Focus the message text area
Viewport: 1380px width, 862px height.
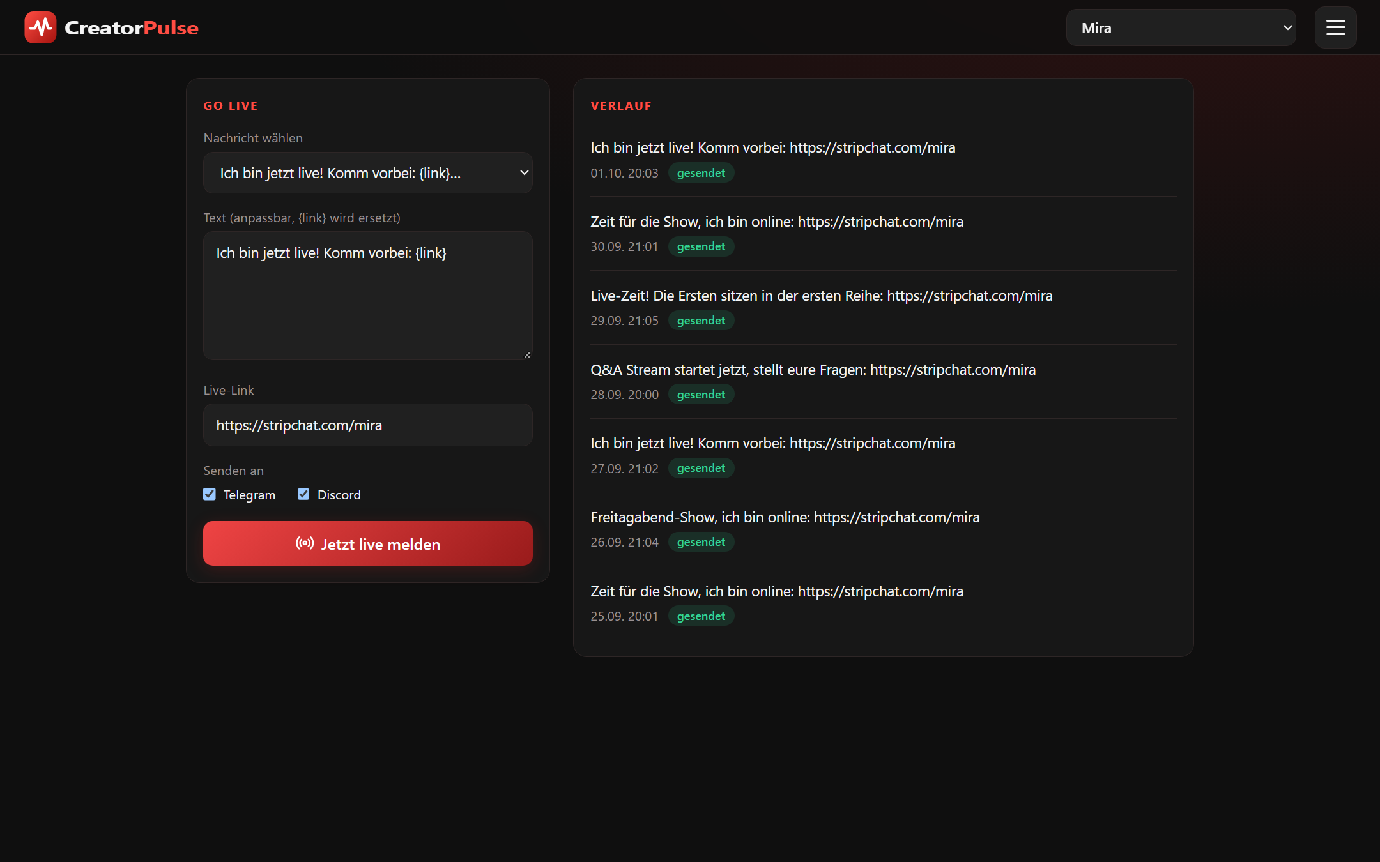coord(367,296)
